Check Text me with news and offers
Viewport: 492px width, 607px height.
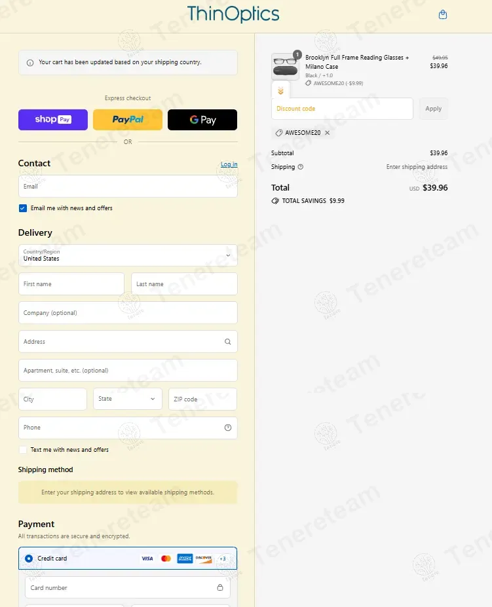(23, 450)
